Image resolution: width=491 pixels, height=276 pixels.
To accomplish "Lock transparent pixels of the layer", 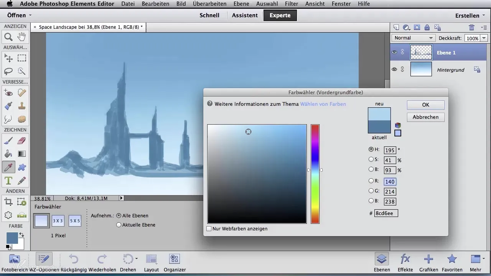I will [x=437, y=27].
